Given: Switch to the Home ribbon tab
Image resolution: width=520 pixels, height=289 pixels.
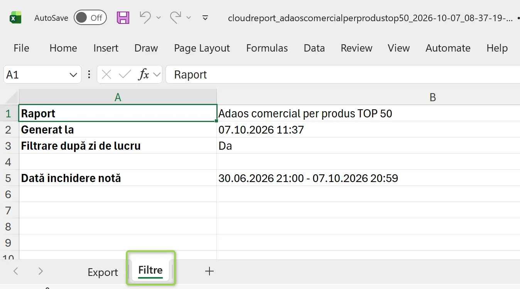Looking at the screenshot, I should coord(63,48).
